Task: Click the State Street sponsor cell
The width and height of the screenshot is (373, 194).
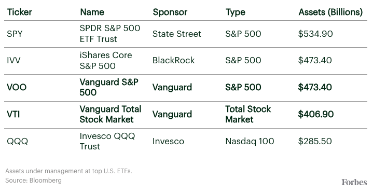Action: click(177, 34)
